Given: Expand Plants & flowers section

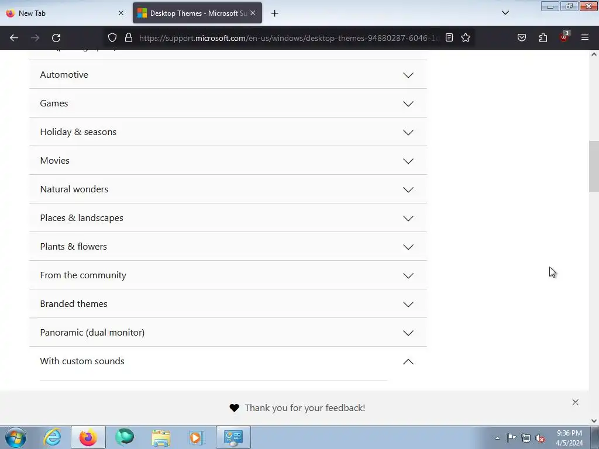Looking at the screenshot, I should (228, 246).
